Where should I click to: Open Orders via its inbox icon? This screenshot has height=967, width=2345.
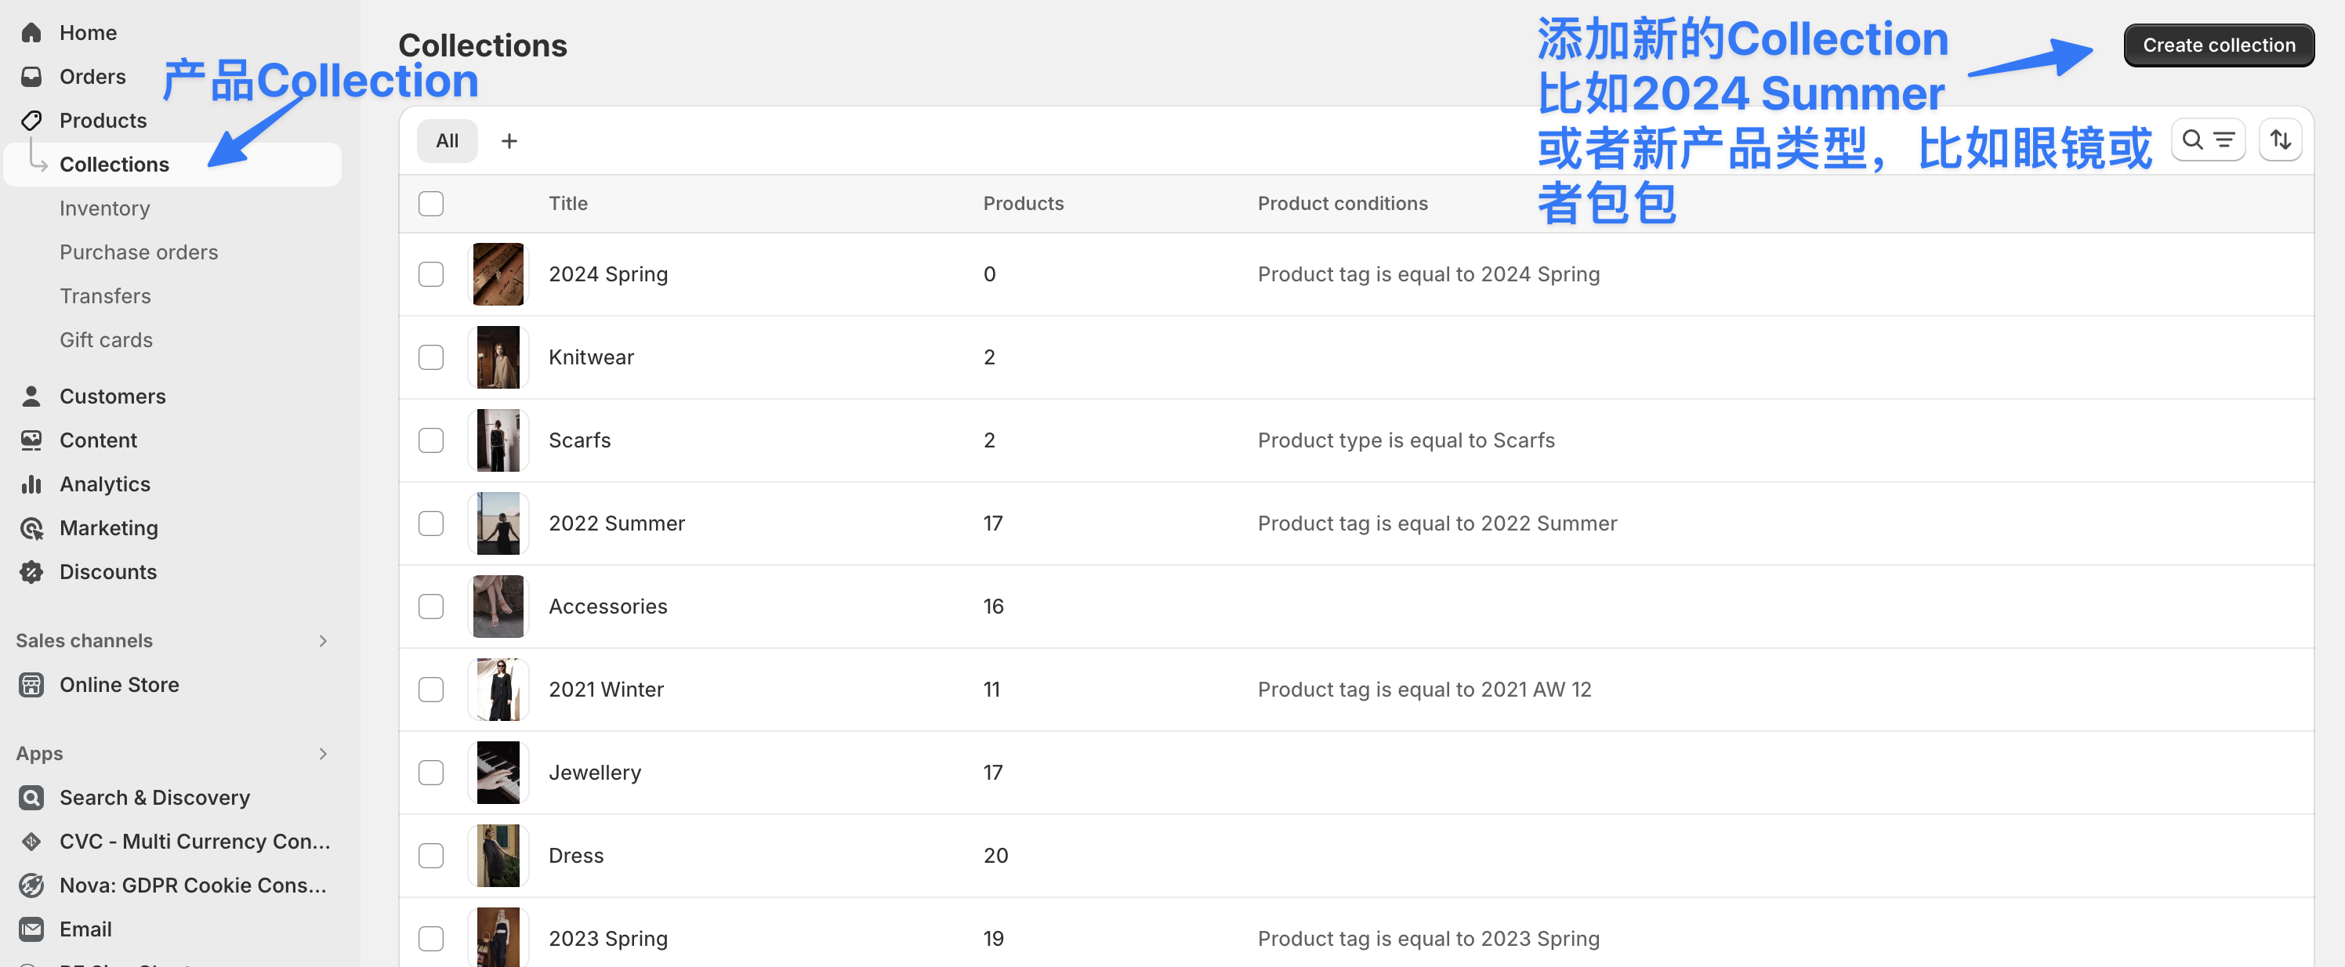pyautogui.click(x=31, y=77)
